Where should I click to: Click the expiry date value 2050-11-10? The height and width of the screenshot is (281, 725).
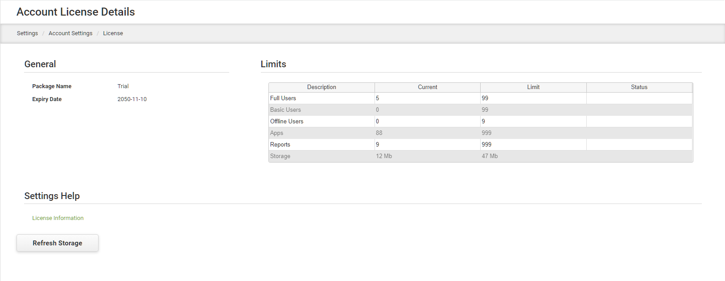click(132, 99)
